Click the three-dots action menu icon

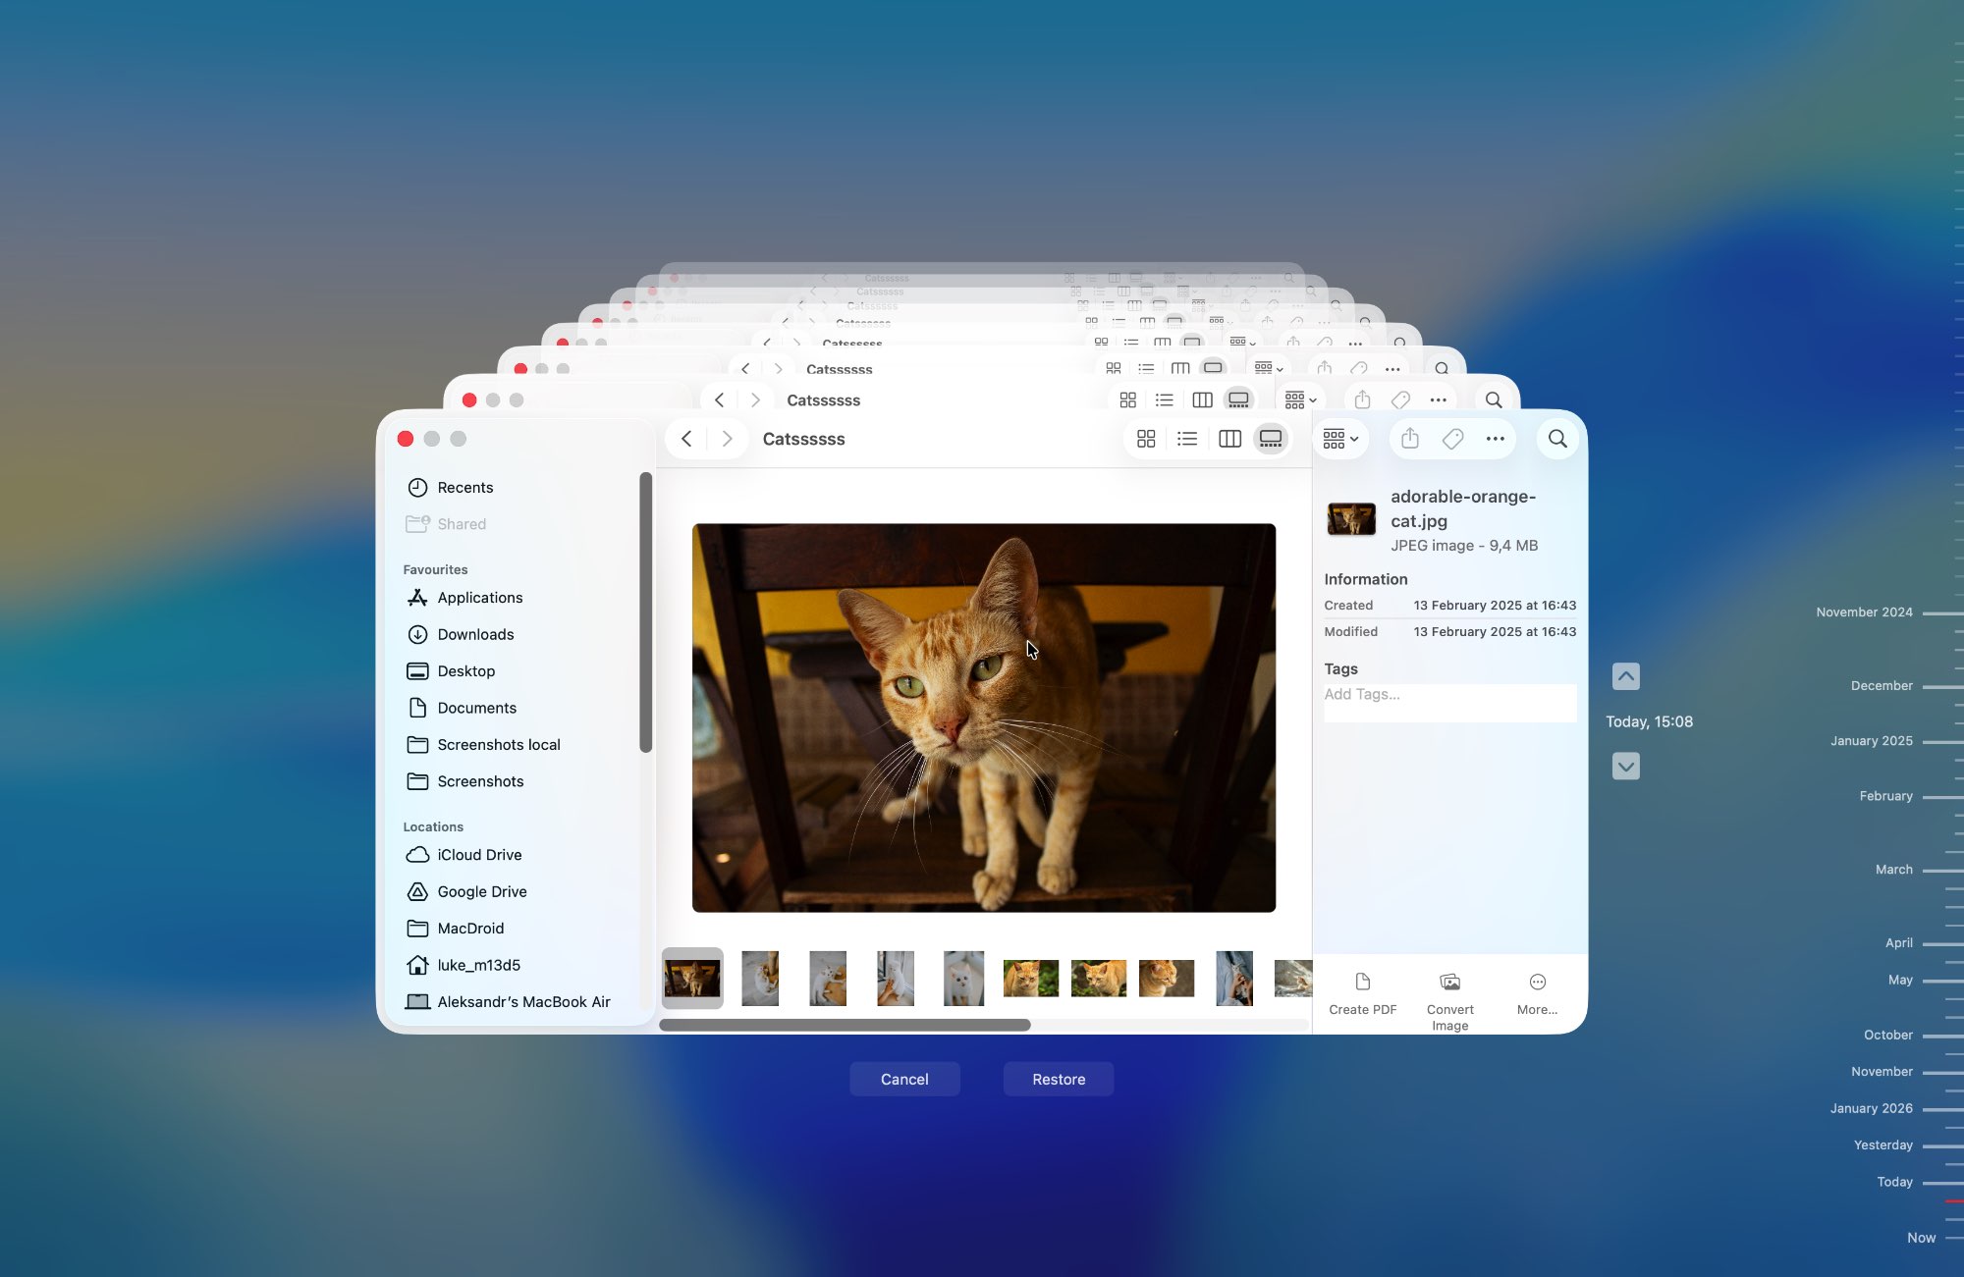click(1495, 439)
